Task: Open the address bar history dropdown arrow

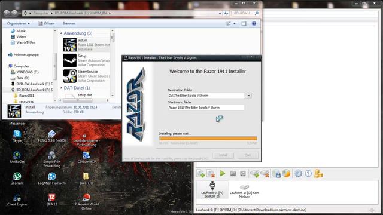Action: 220,13
